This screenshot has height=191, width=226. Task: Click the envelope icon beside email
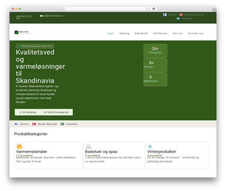point(41,16)
